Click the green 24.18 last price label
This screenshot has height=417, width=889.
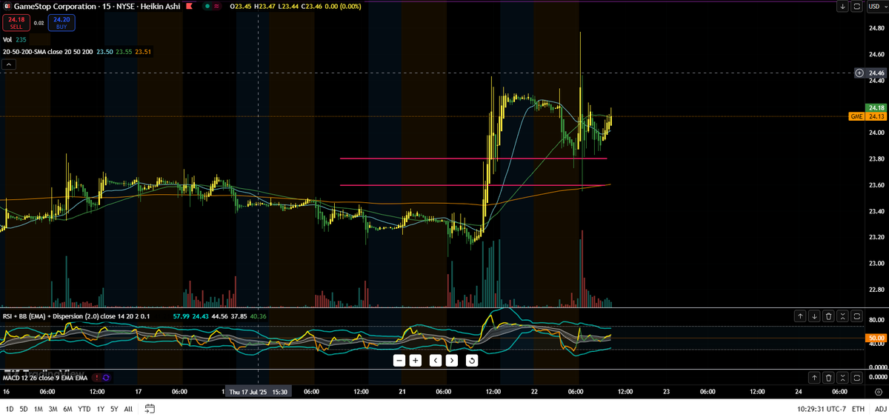click(x=876, y=108)
